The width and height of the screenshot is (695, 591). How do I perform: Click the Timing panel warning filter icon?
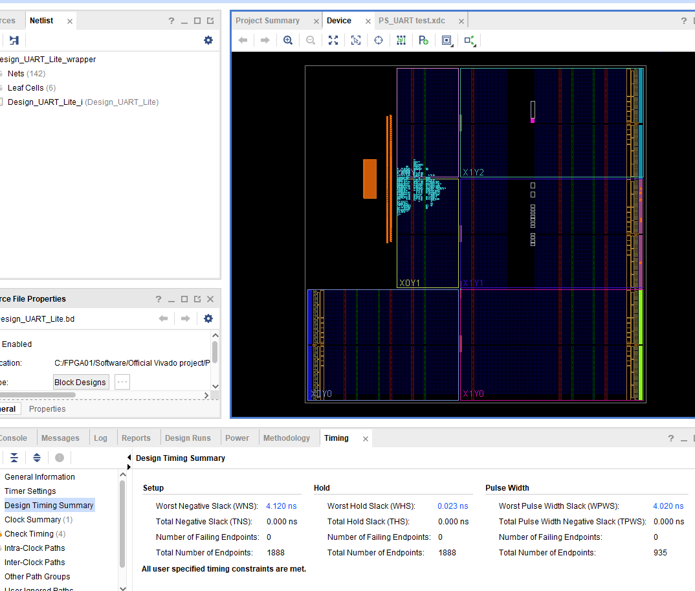coord(60,458)
